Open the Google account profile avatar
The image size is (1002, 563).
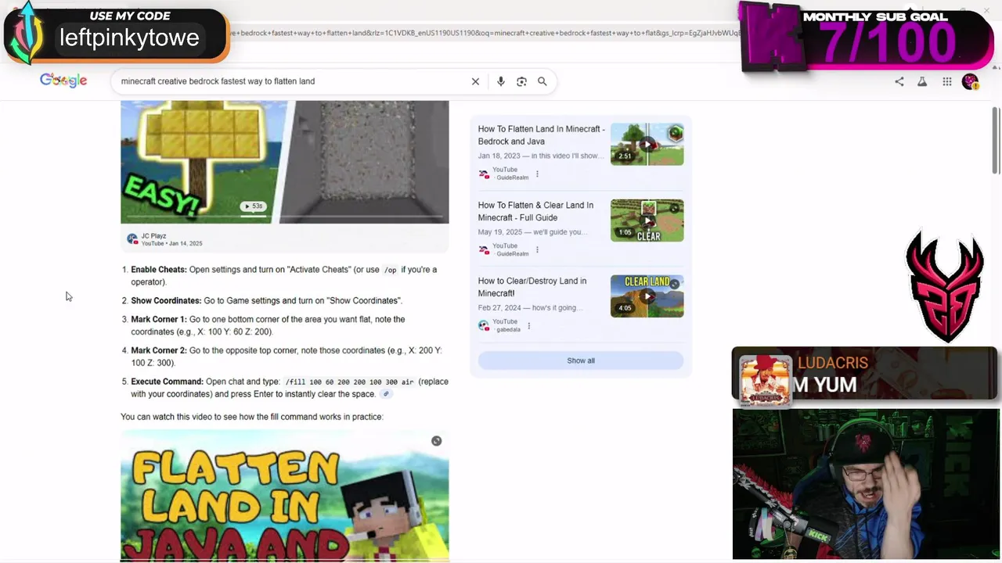[970, 81]
